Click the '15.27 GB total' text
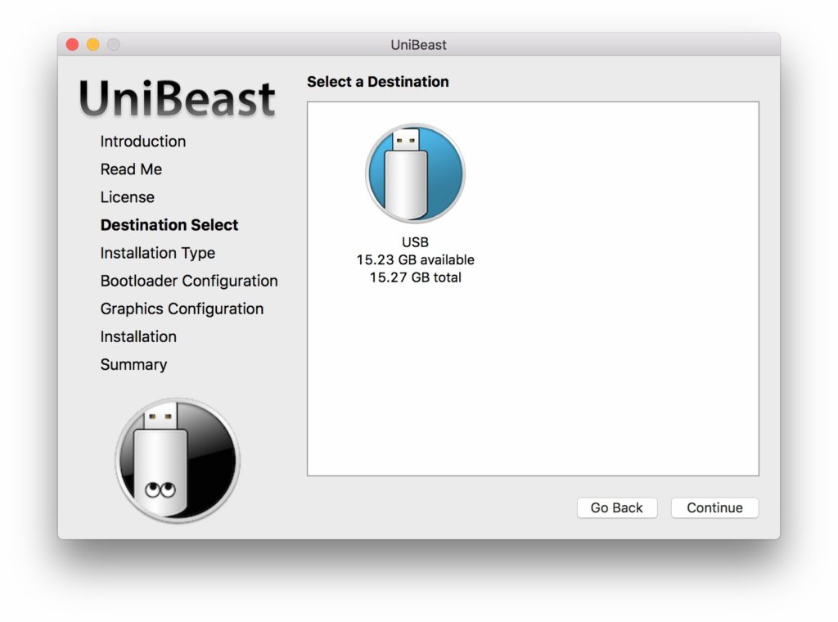 415,277
